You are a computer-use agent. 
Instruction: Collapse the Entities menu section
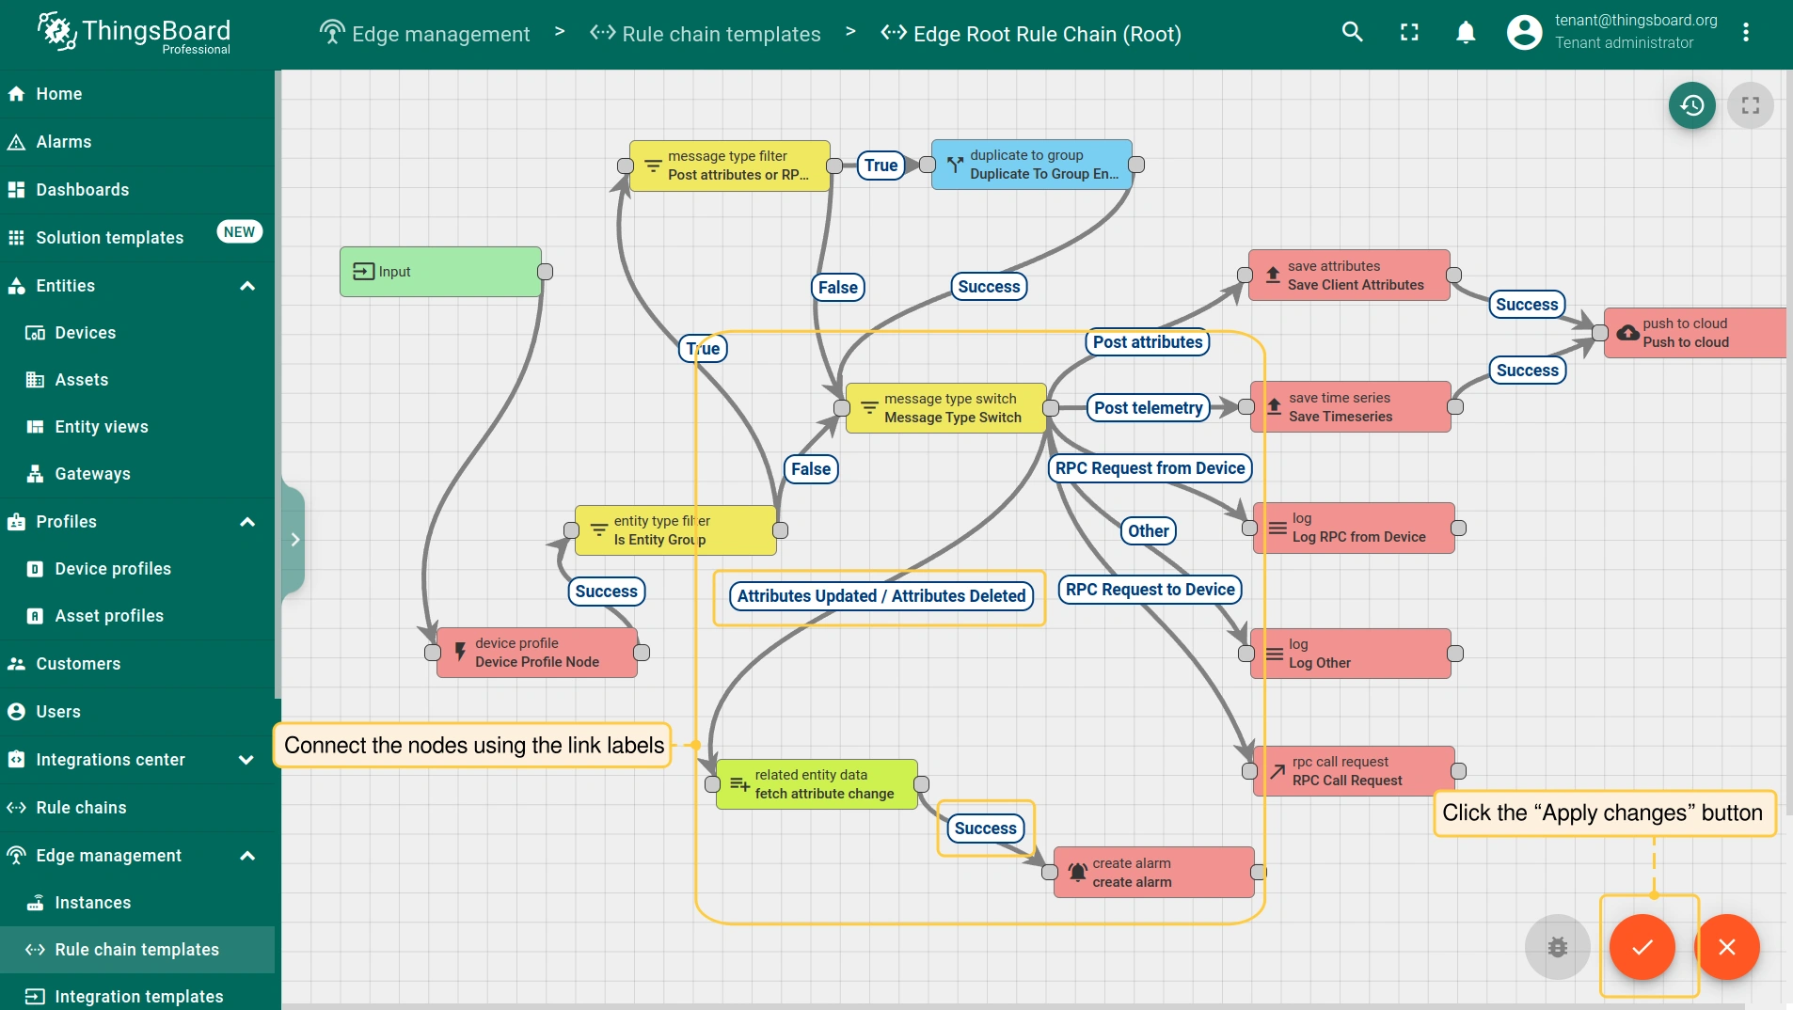(x=247, y=286)
